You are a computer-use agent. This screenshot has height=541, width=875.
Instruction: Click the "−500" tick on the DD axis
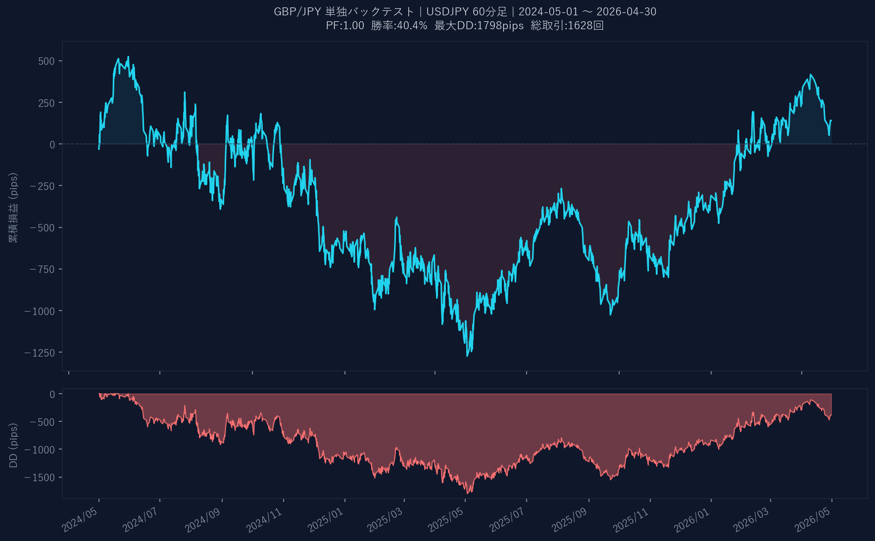pos(43,422)
